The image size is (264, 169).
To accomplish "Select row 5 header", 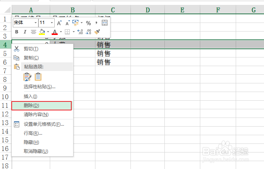I will pos(6,53).
